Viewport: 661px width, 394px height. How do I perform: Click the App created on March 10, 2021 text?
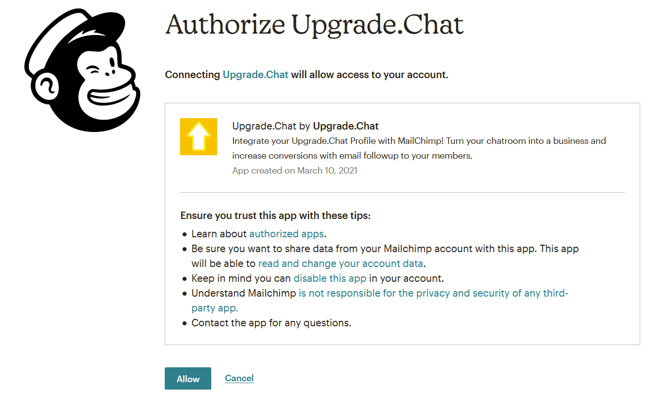point(294,171)
